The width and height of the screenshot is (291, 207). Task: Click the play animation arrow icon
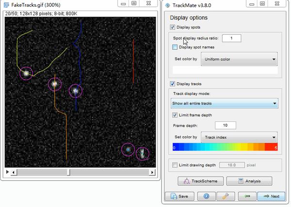(7, 172)
